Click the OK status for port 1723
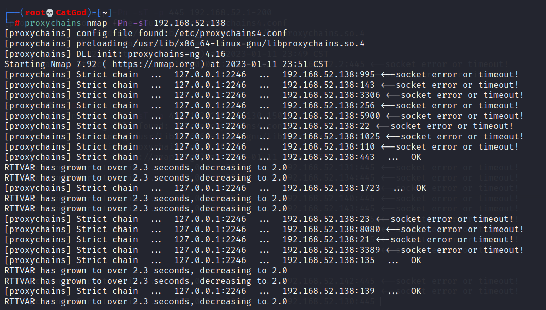 point(421,188)
